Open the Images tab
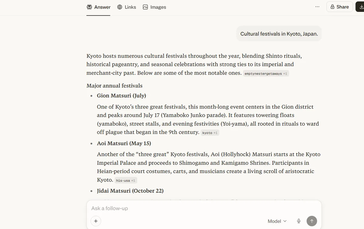Image resolution: width=364 pixels, height=229 pixels. [x=154, y=7]
